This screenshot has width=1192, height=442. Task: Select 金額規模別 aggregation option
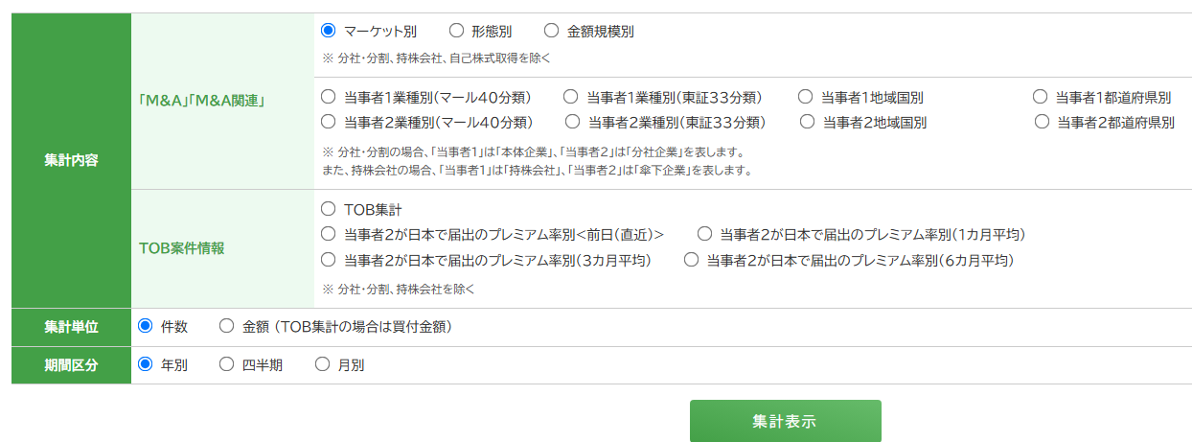click(x=550, y=31)
